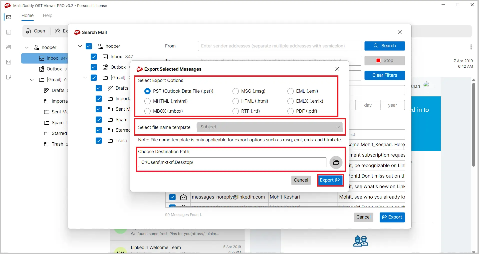This screenshot has width=479, height=254.
Task: Uncheck the Outbox checkbox in Search Mail
Action: pos(94,67)
